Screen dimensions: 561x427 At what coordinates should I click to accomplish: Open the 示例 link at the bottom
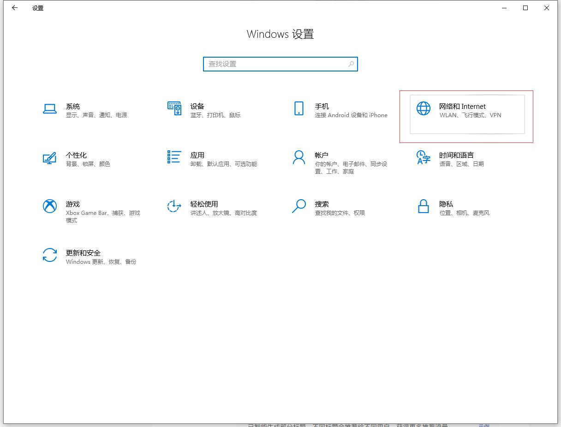(483, 424)
